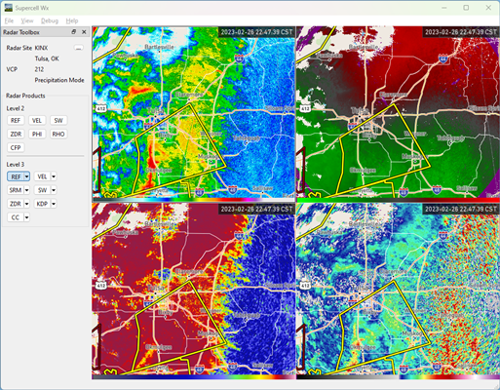Click the US 412 shield in bottom-right map
This screenshot has width=500, height=390.
click(x=305, y=286)
